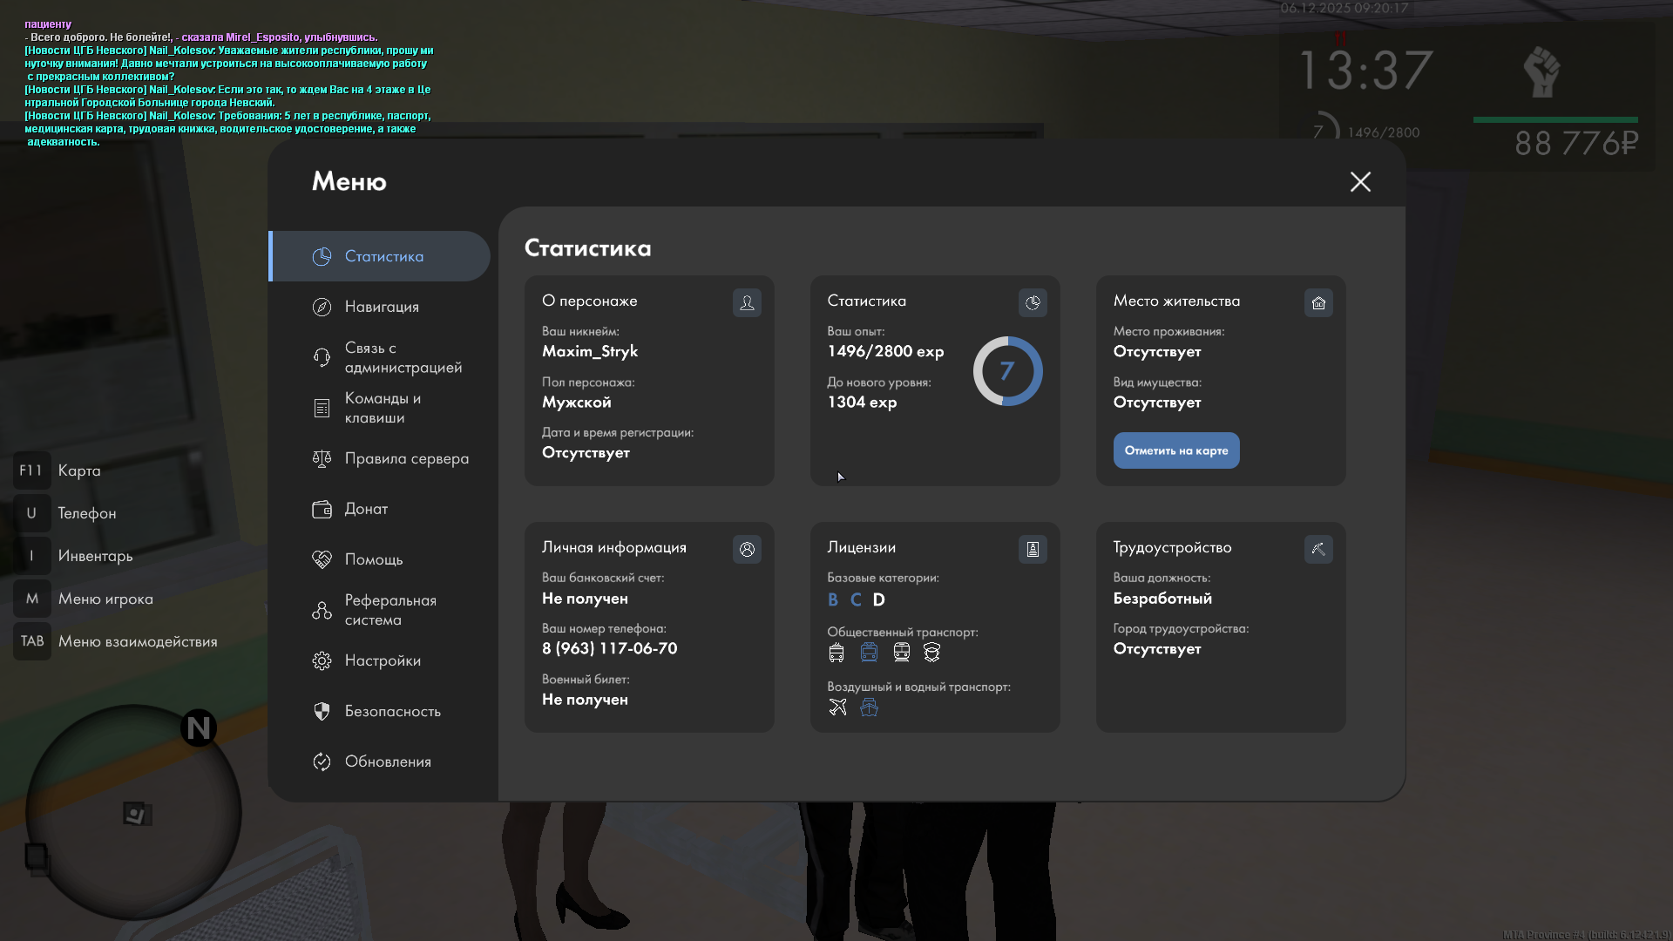Click the Реферальная система menu item

389,611
